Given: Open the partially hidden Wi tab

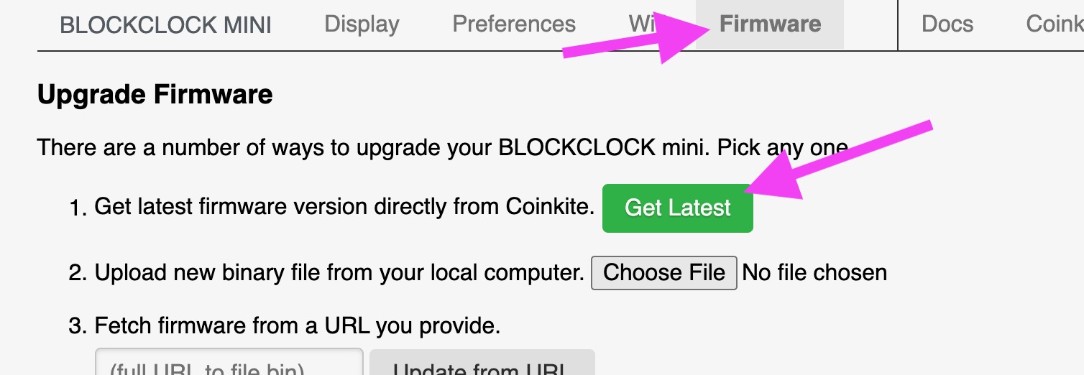Looking at the screenshot, I should tap(640, 24).
